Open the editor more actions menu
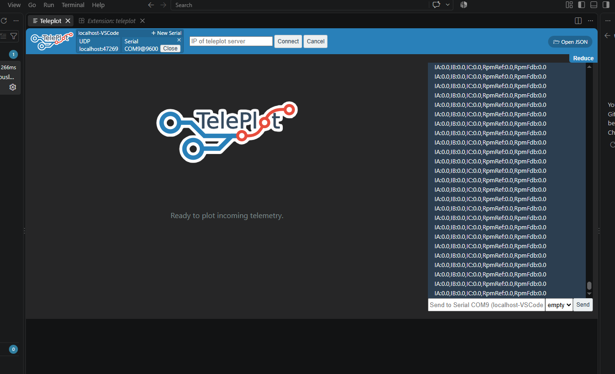 tap(590, 21)
